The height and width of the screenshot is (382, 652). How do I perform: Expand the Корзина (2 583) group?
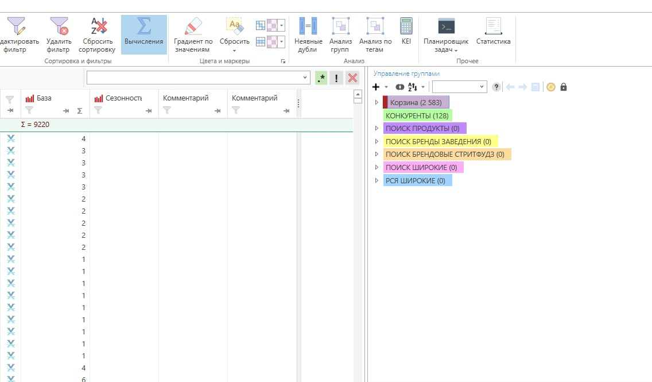pos(377,102)
